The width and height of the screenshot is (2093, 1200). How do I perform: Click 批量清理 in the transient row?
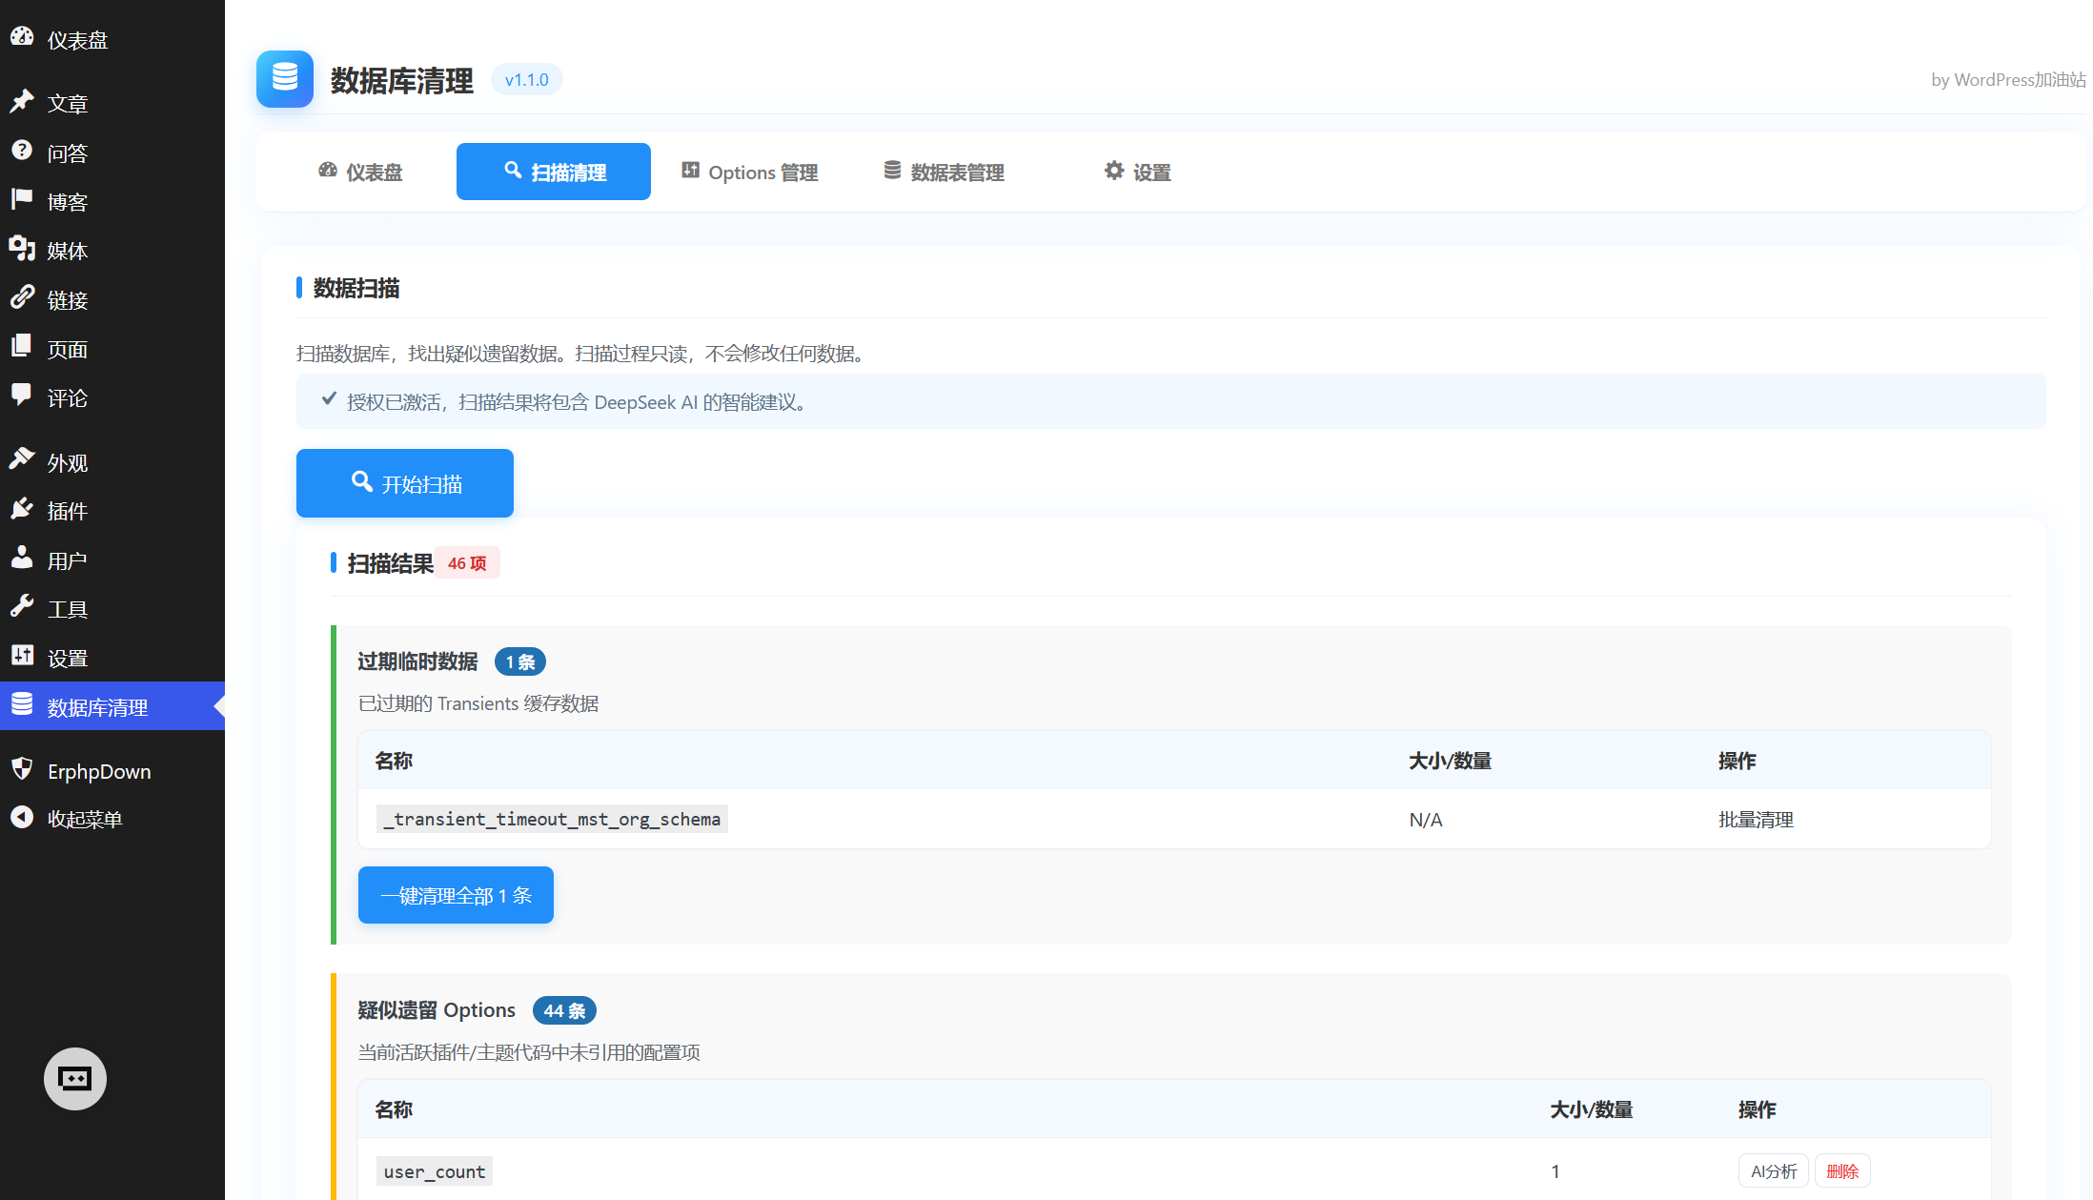tap(1756, 820)
